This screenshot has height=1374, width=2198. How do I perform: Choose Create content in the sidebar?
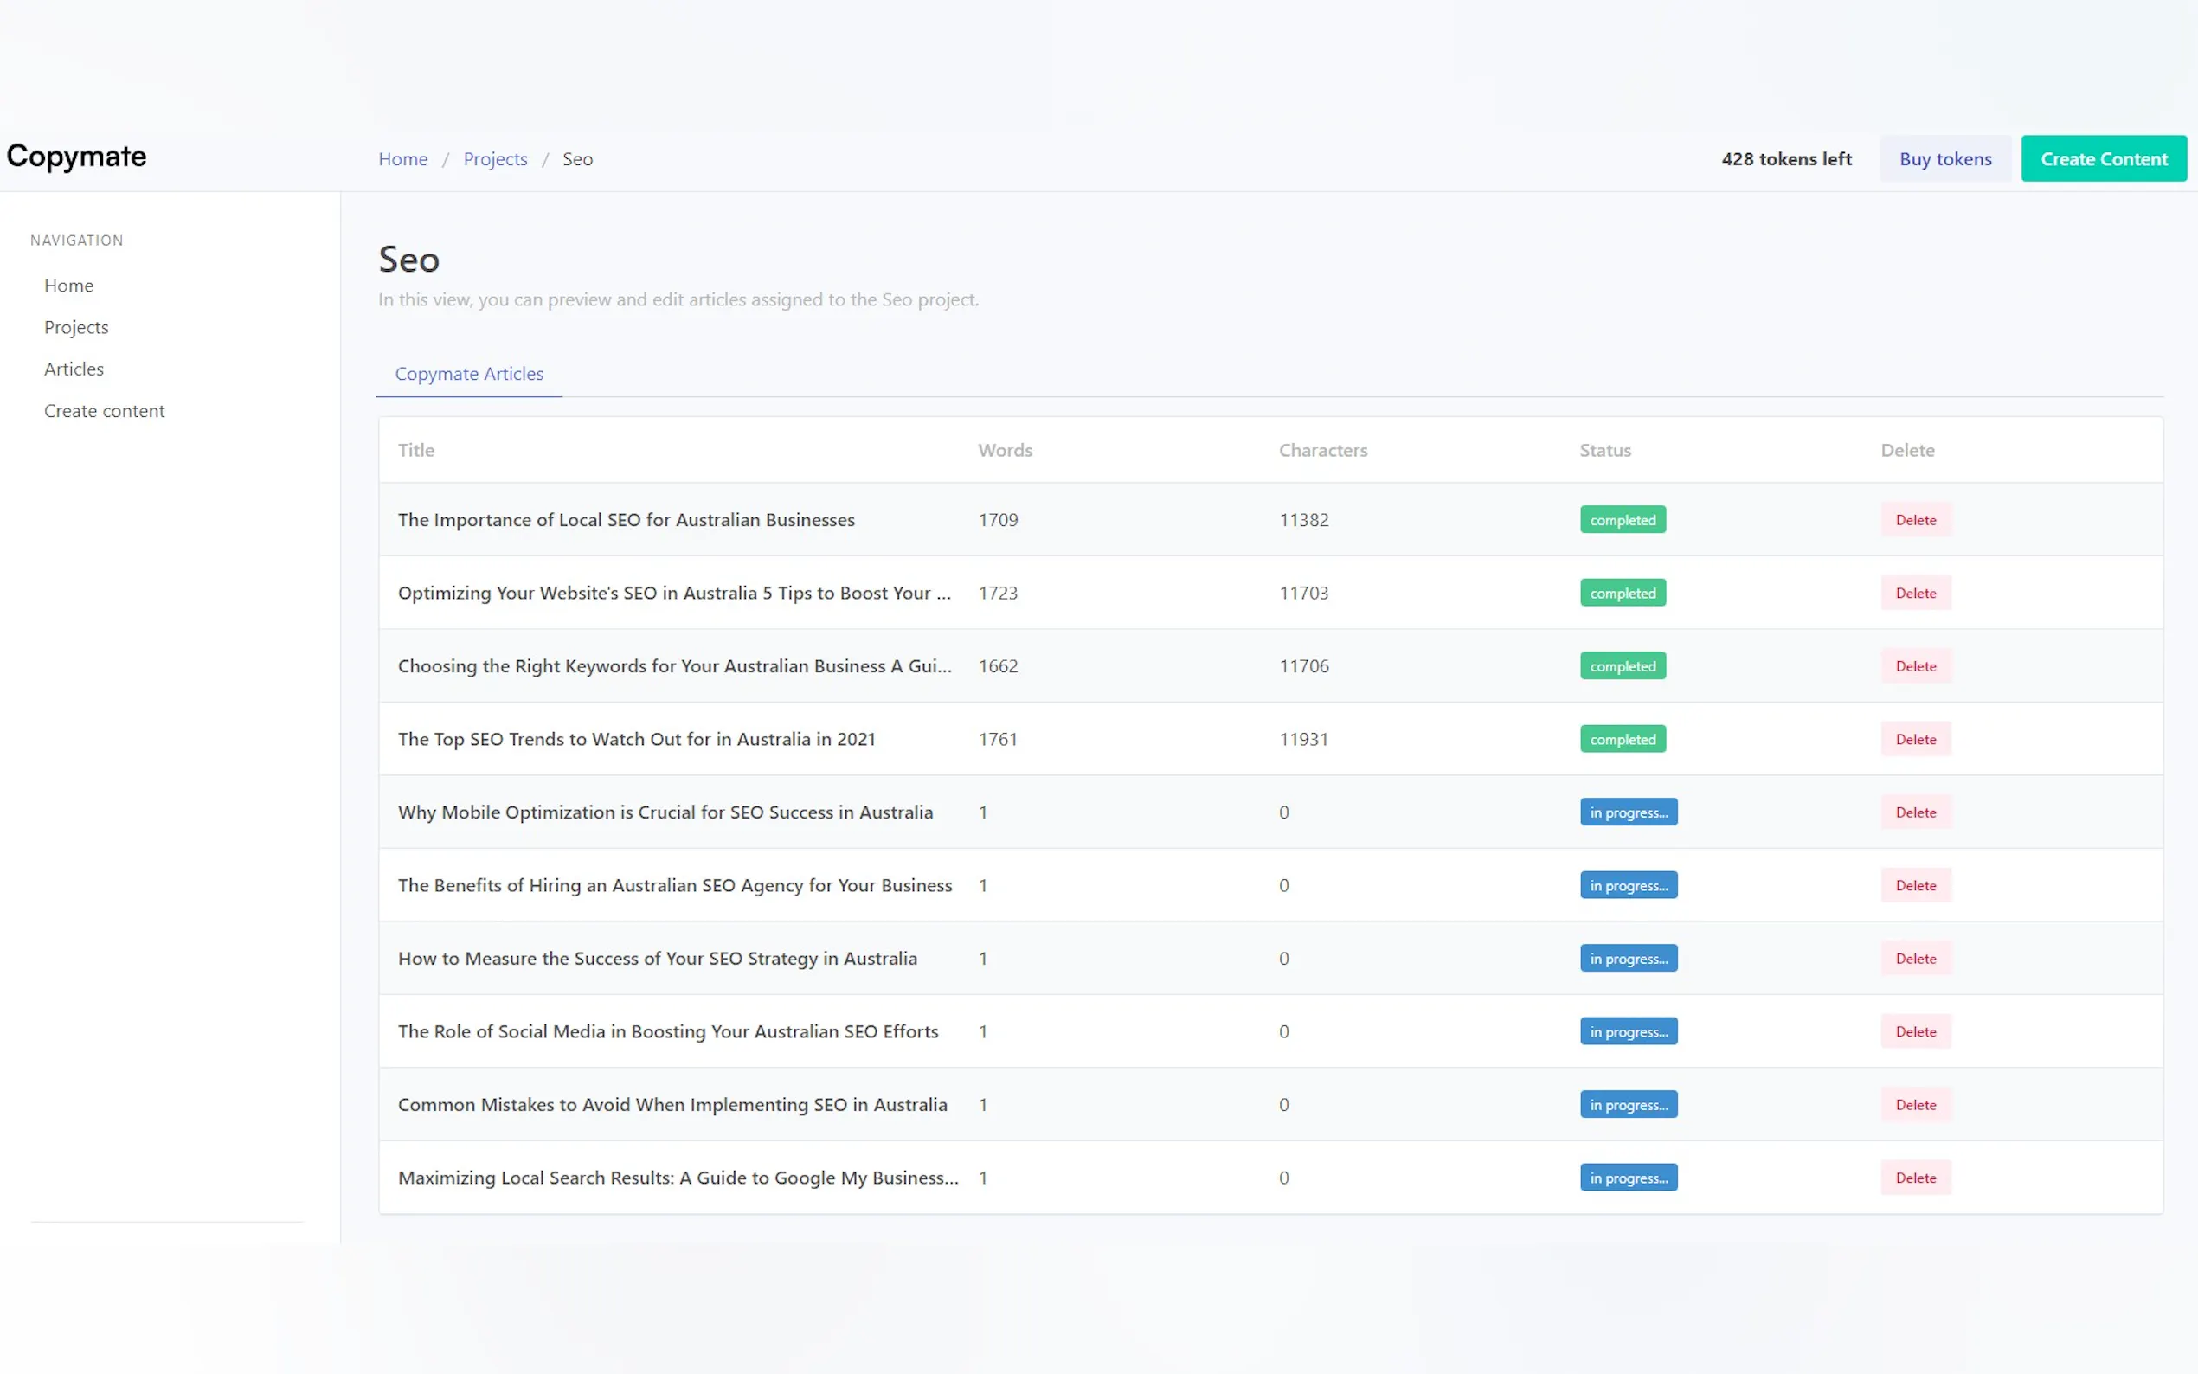tap(105, 411)
